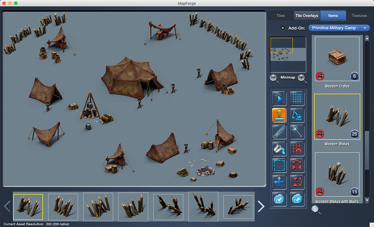374x227 pixels.
Task: Select the second wooden stakes variant thumbnail
Action: [63, 207]
